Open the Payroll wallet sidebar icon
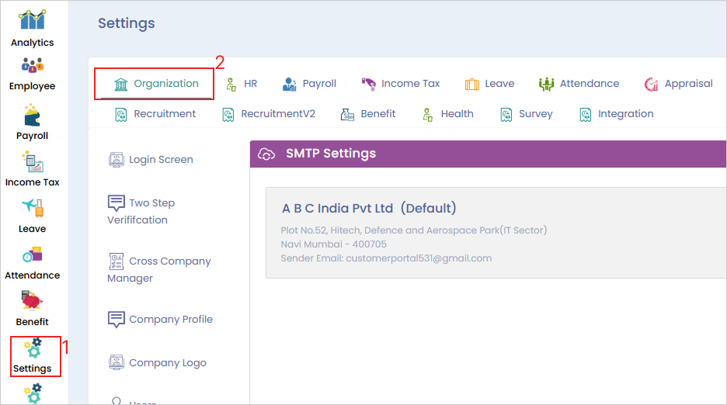The image size is (727, 405). (33, 116)
